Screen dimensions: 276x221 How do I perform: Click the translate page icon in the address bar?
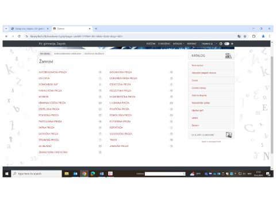[239, 36]
